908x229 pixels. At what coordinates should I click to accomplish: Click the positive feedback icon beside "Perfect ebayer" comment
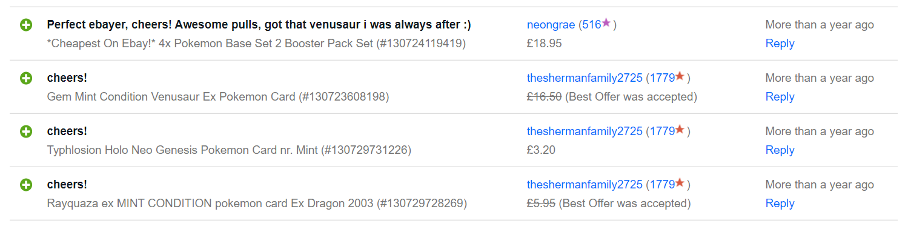coord(25,25)
